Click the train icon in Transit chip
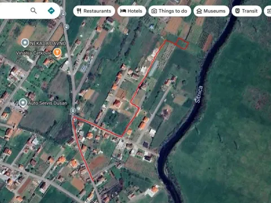Image resolution: width=271 pixels, height=203 pixels. (238, 11)
